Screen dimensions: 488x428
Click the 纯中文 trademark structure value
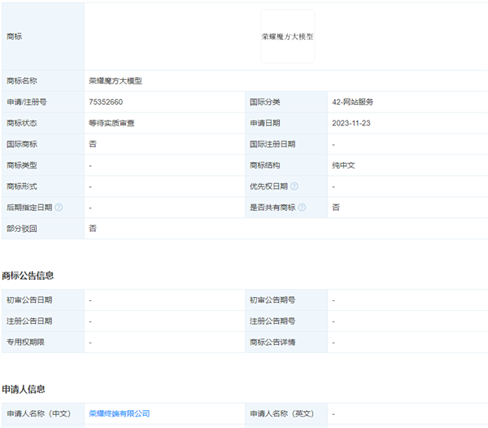coord(343,165)
